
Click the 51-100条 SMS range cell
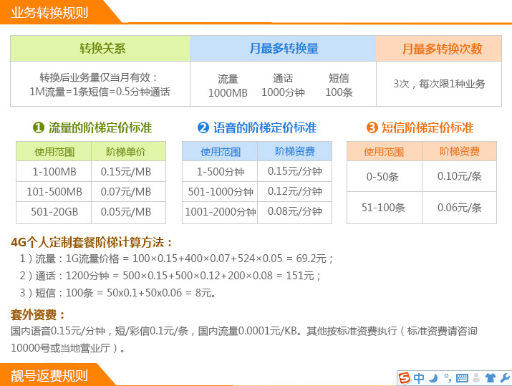[383, 208]
